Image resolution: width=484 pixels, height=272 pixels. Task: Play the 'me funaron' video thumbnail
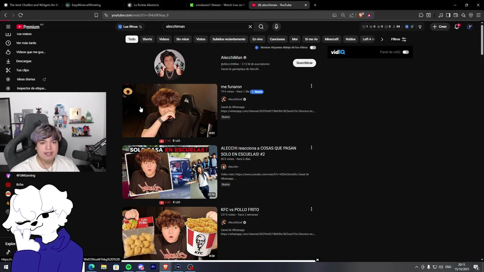169,110
